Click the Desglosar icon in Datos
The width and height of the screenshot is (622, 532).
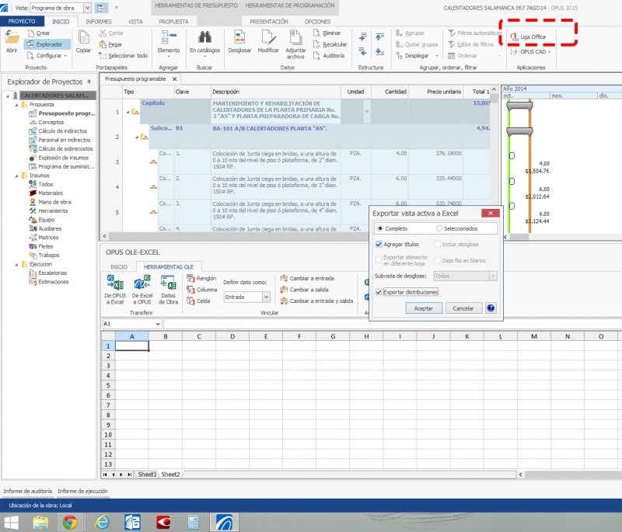pos(239,37)
